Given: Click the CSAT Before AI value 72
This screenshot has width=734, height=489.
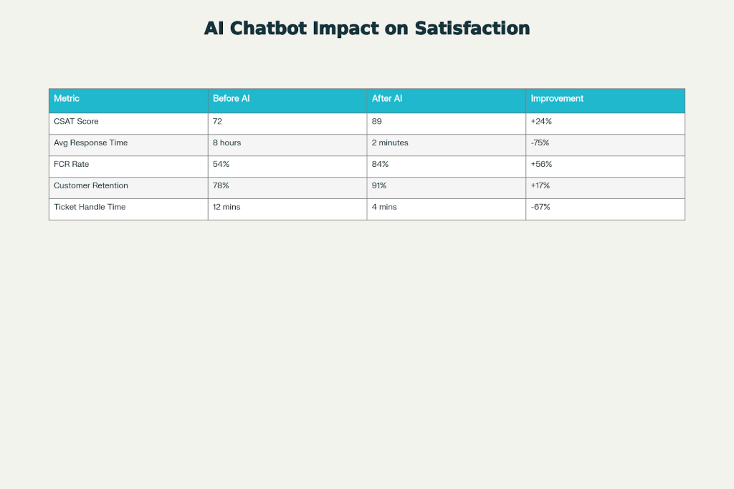Looking at the screenshot, I should click(x=218, y=122).
